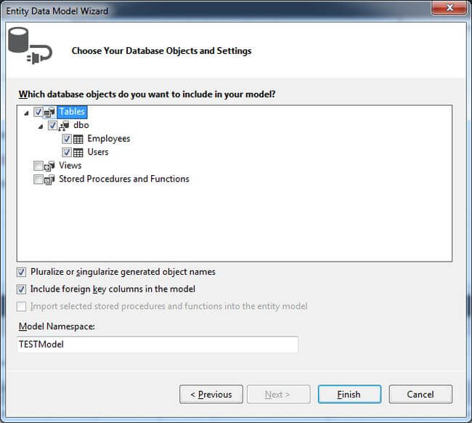Click the Stored Procedures and Functions icon
This screenshot has width=472, height=423.
click(49, 180)
